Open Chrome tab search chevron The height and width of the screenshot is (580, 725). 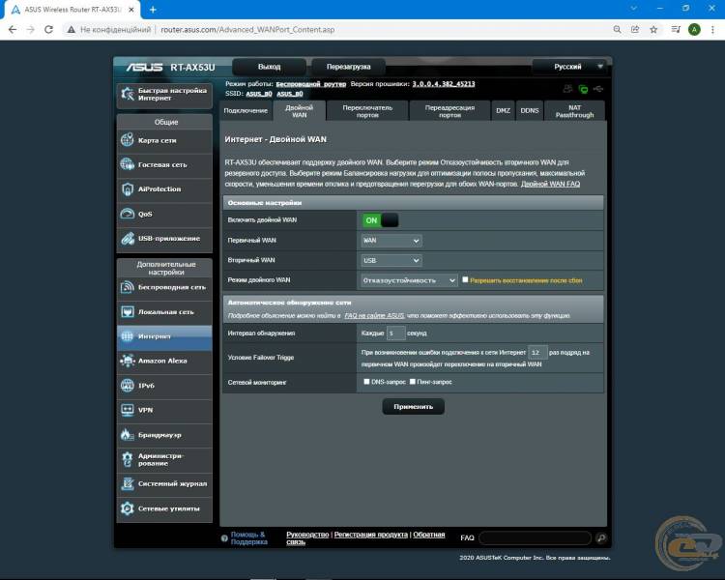[x=633, y=9]
